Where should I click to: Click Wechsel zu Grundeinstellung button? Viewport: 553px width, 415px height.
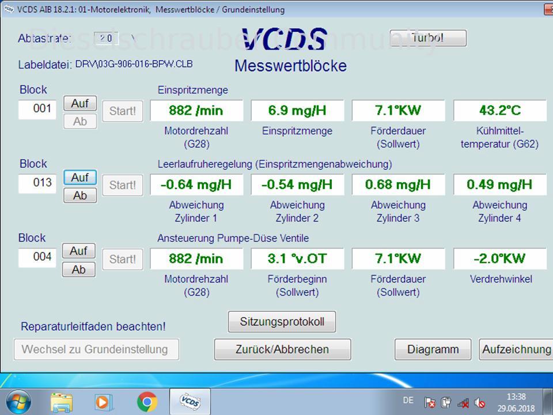pos(96,349)
